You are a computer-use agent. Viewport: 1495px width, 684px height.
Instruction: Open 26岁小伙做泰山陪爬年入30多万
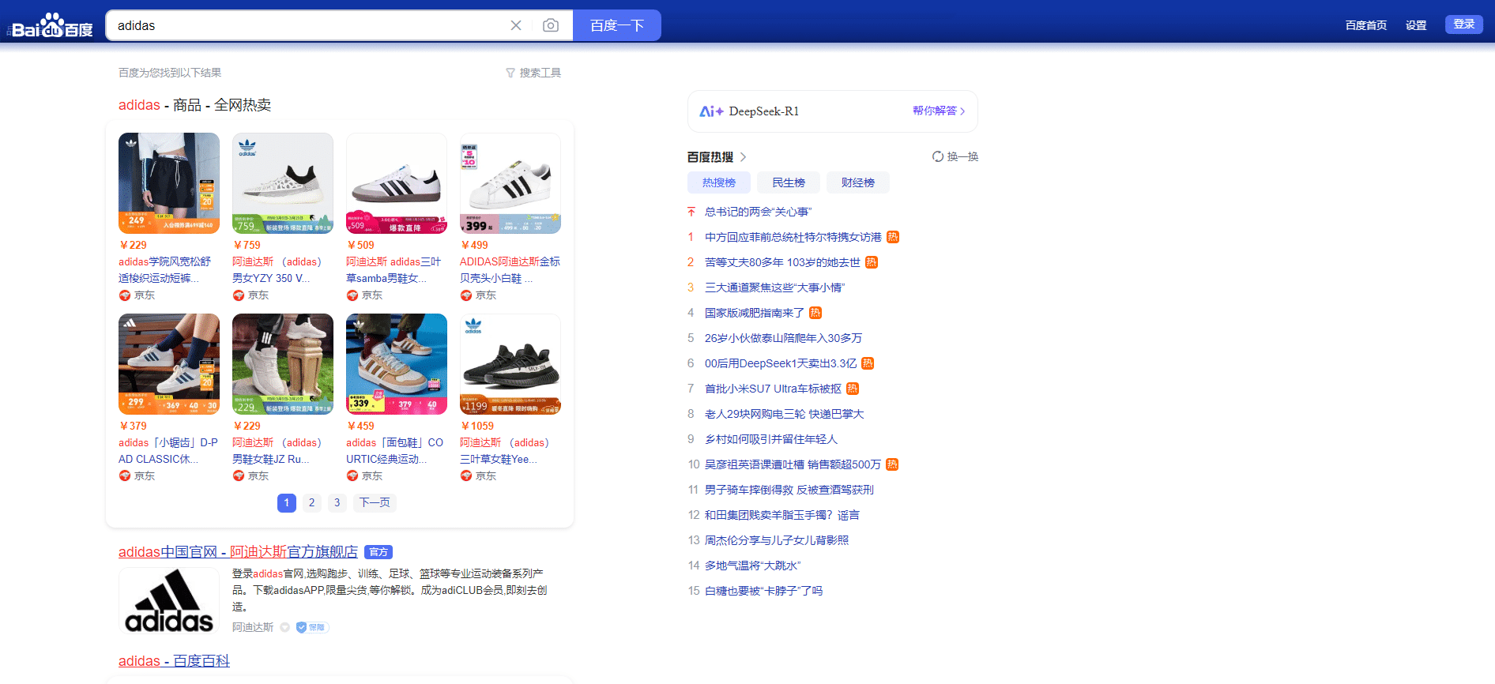[x=783, y=338]
